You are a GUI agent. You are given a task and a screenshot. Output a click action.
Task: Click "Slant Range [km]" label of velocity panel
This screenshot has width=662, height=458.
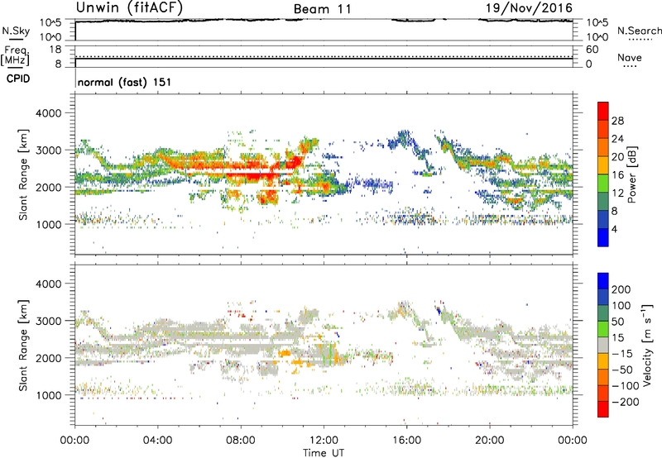click(x=23, y=346)
